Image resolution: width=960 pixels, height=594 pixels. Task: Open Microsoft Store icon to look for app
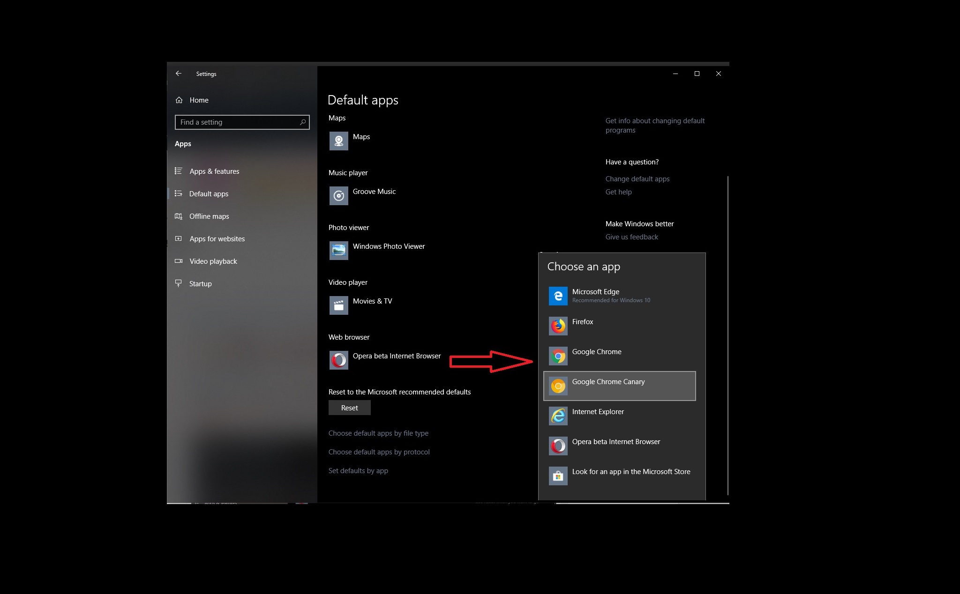558,476
